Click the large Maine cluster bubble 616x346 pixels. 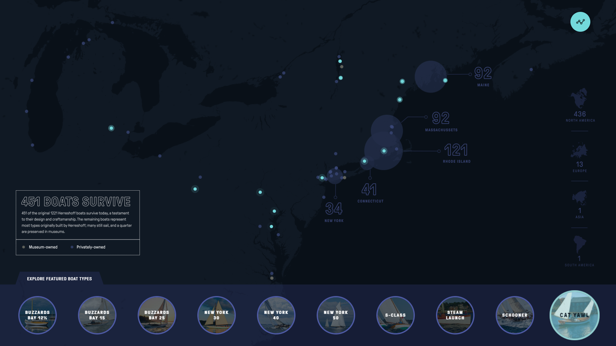point(431,77)
